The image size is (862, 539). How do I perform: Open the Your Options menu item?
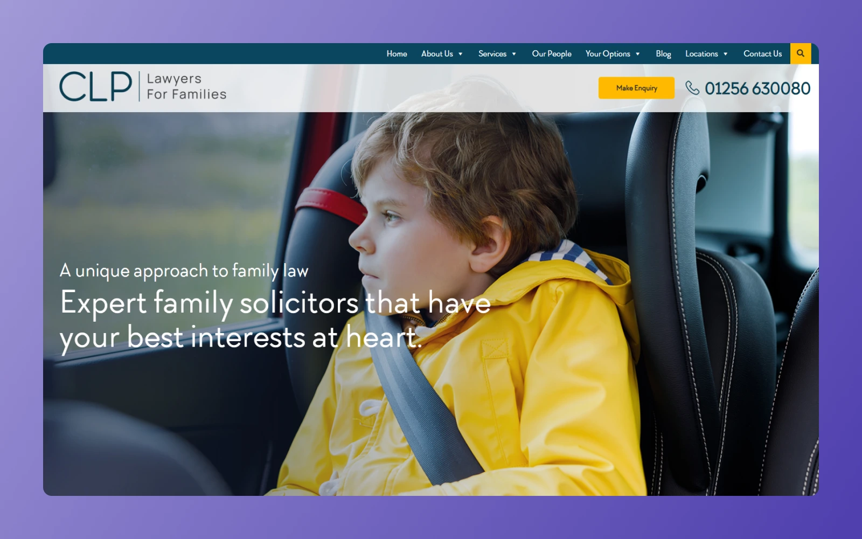click(x=608, y=54)
